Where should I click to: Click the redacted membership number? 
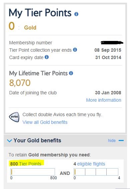click(112, 43)
